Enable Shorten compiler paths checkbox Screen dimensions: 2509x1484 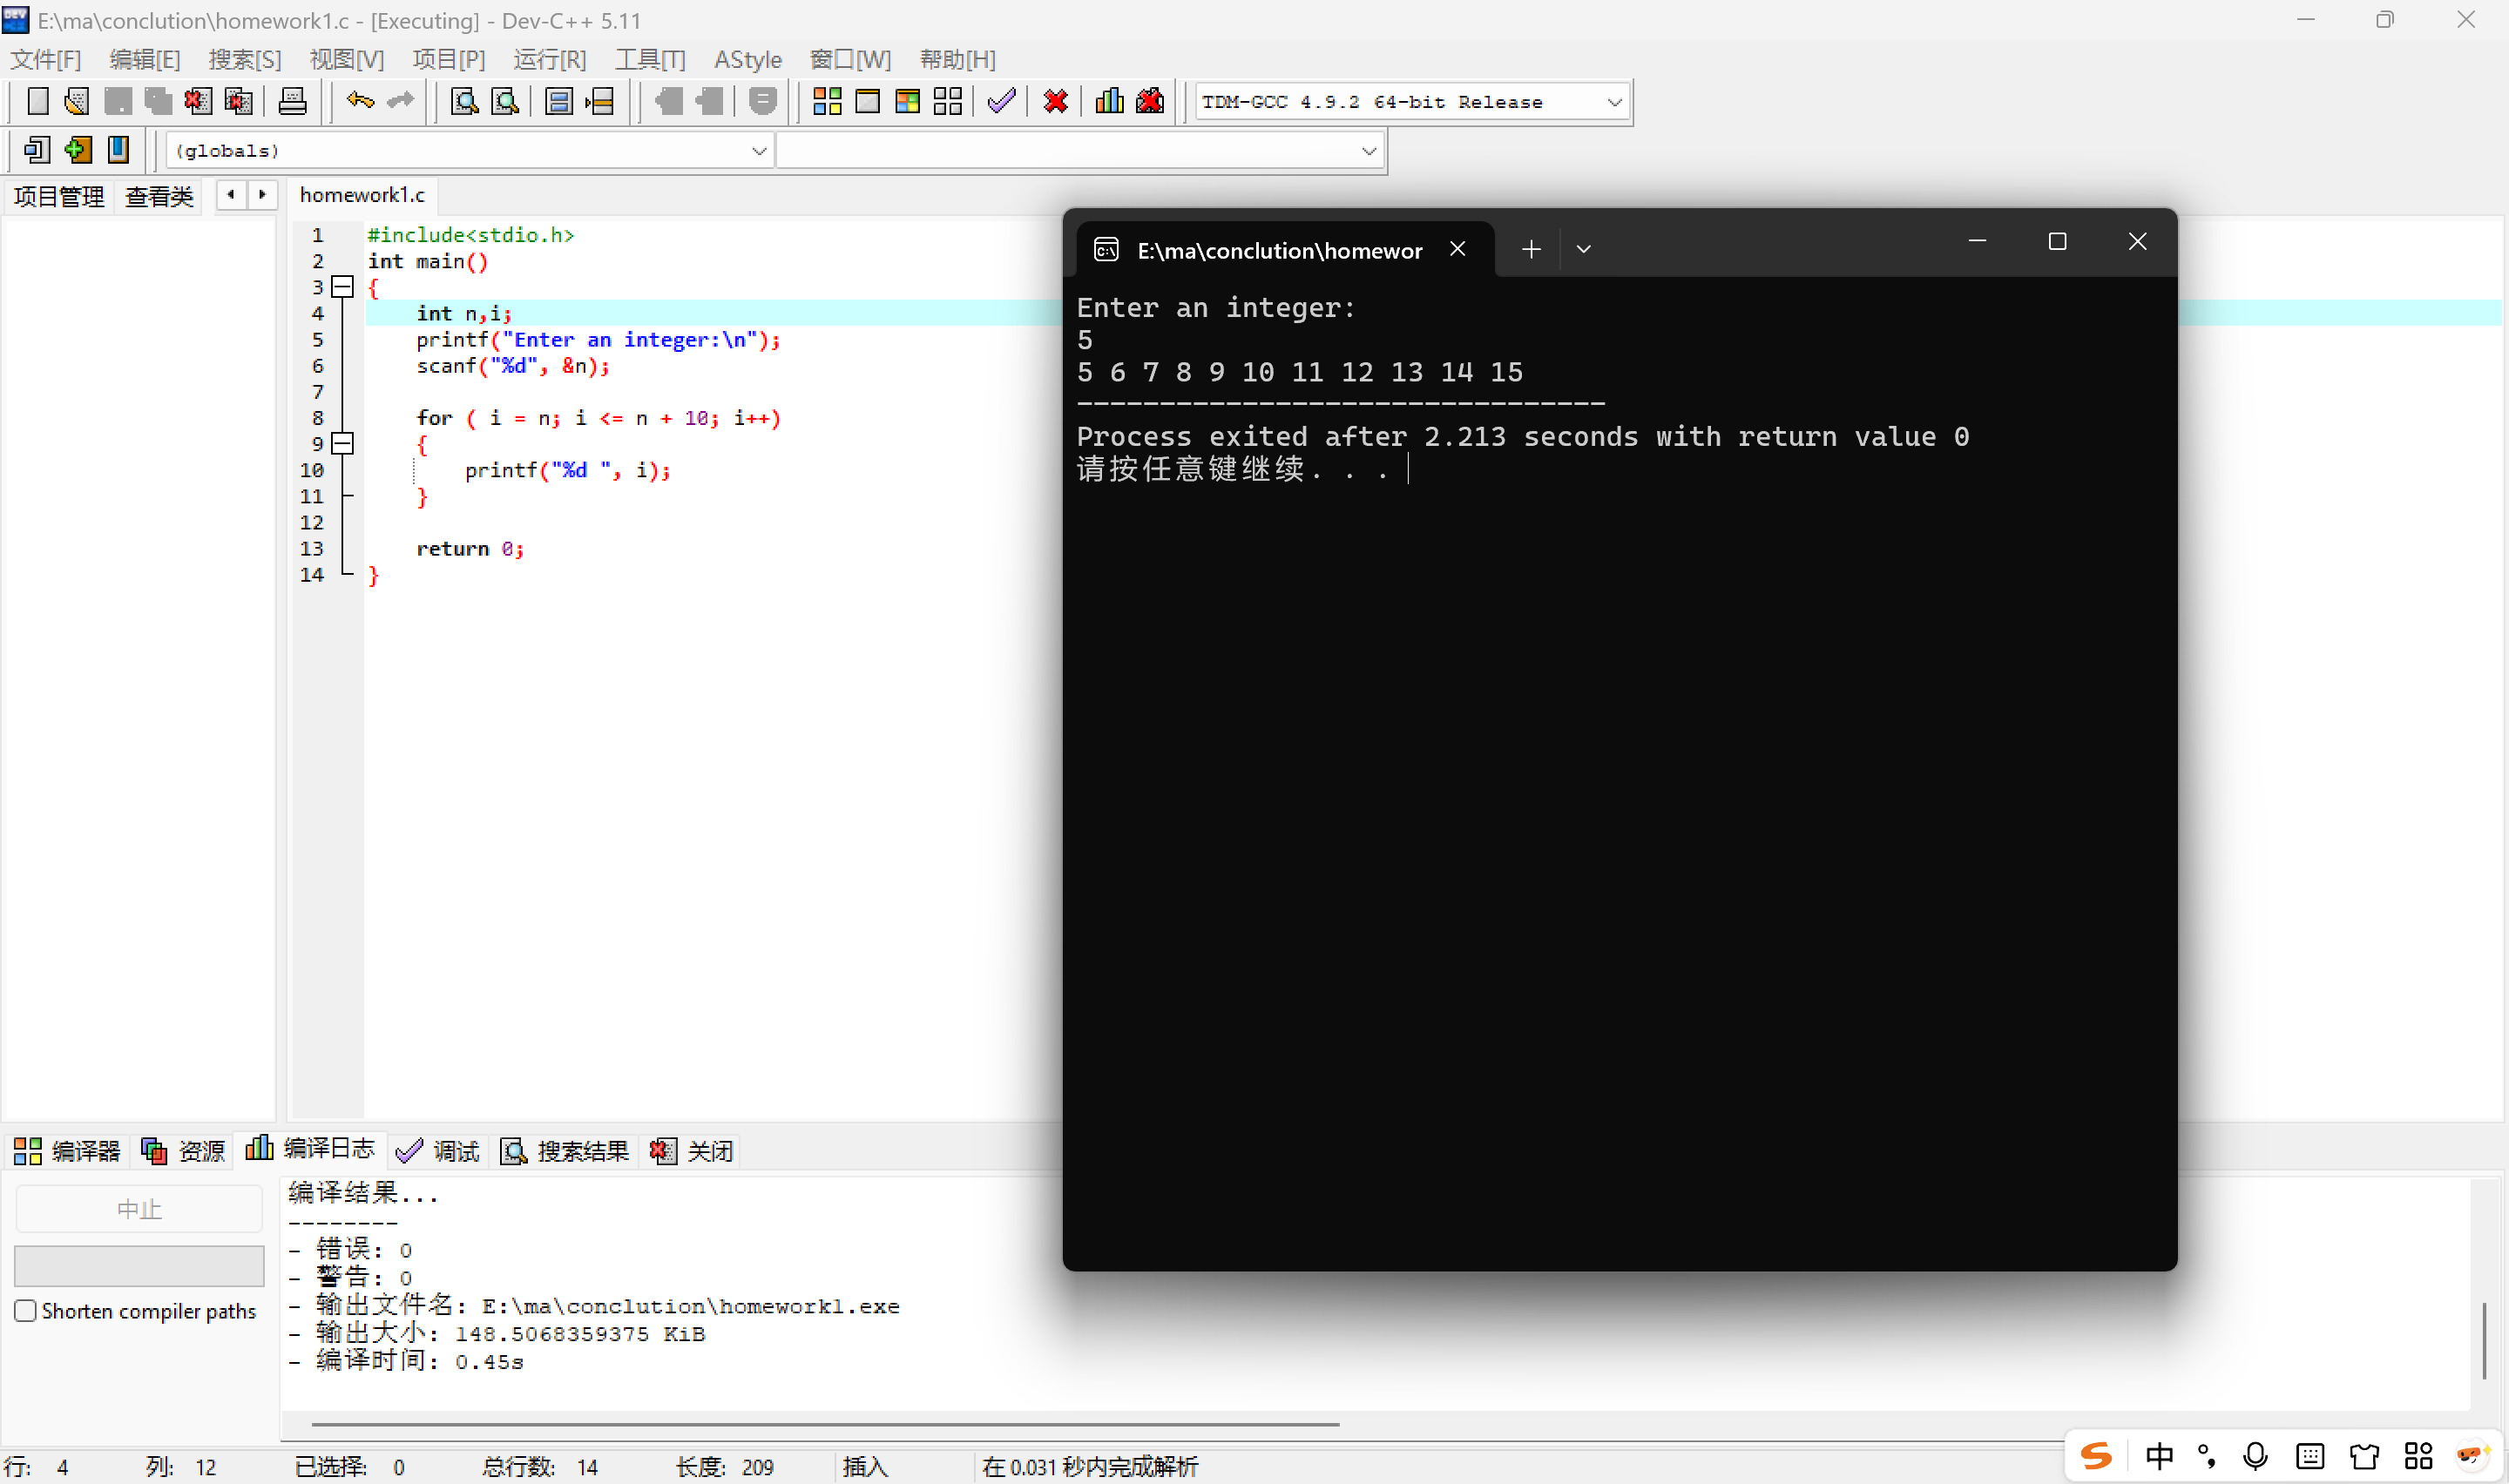click(x=26, y=1310)
